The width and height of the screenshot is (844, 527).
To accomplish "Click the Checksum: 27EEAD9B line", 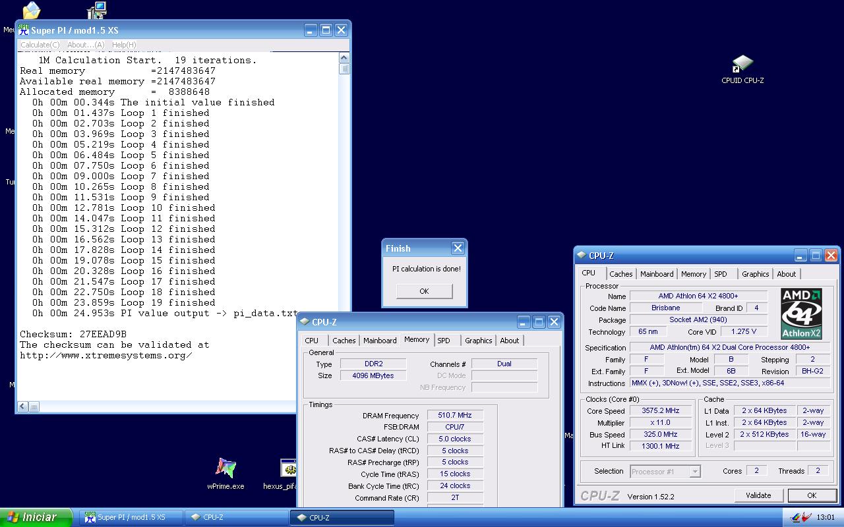I will click(73, 334).
